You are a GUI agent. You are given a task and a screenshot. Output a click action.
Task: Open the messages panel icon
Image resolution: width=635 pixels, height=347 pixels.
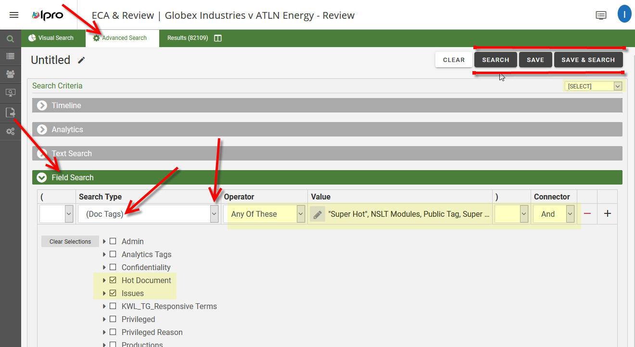coord(601,15)
